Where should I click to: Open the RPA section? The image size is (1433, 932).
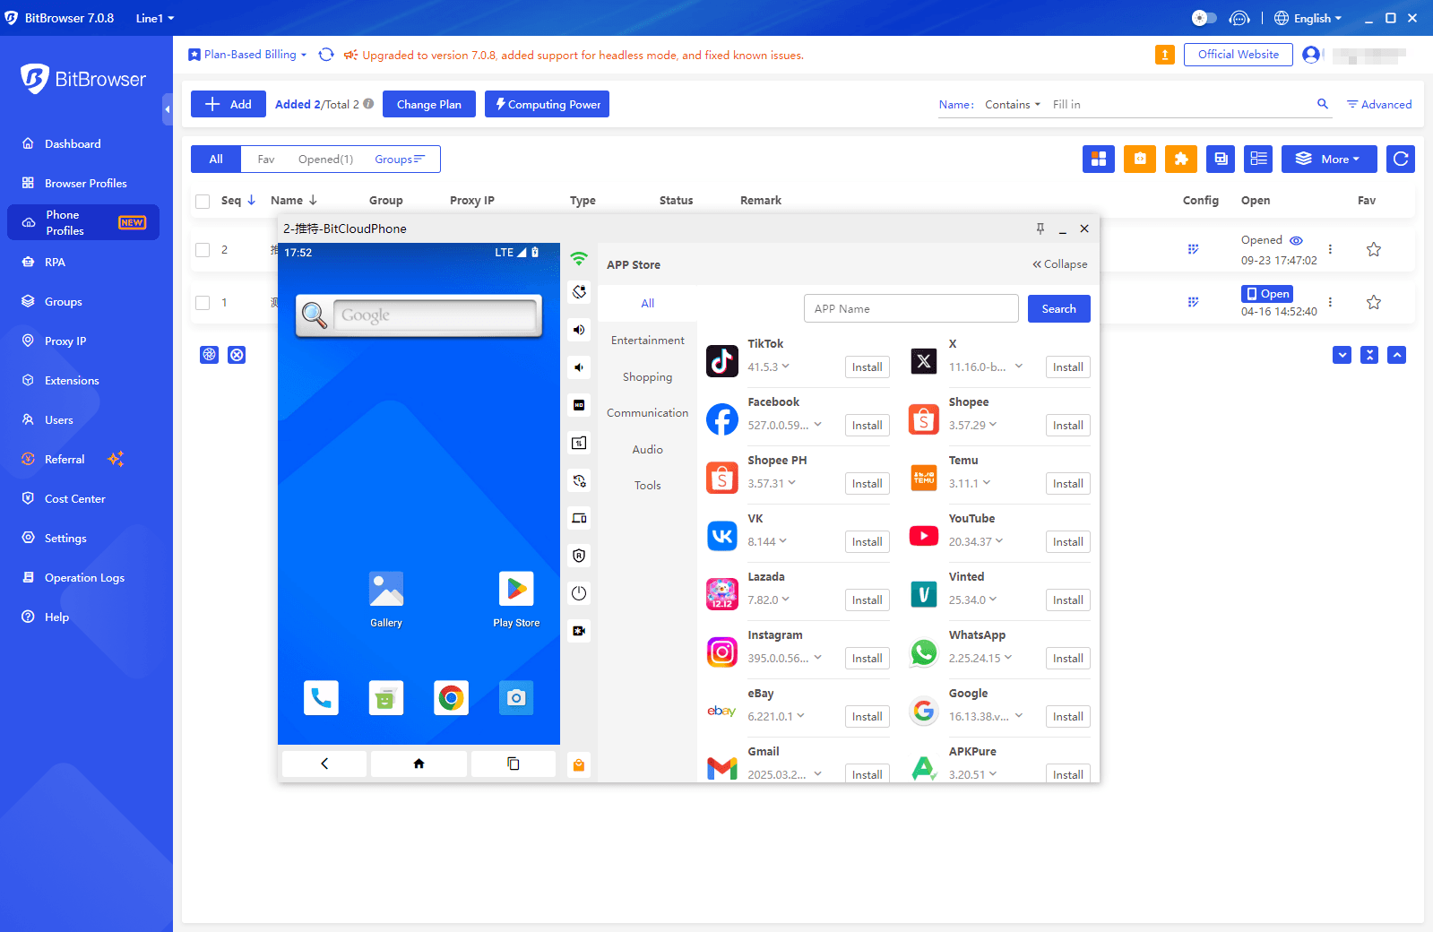tap(55, 262)
